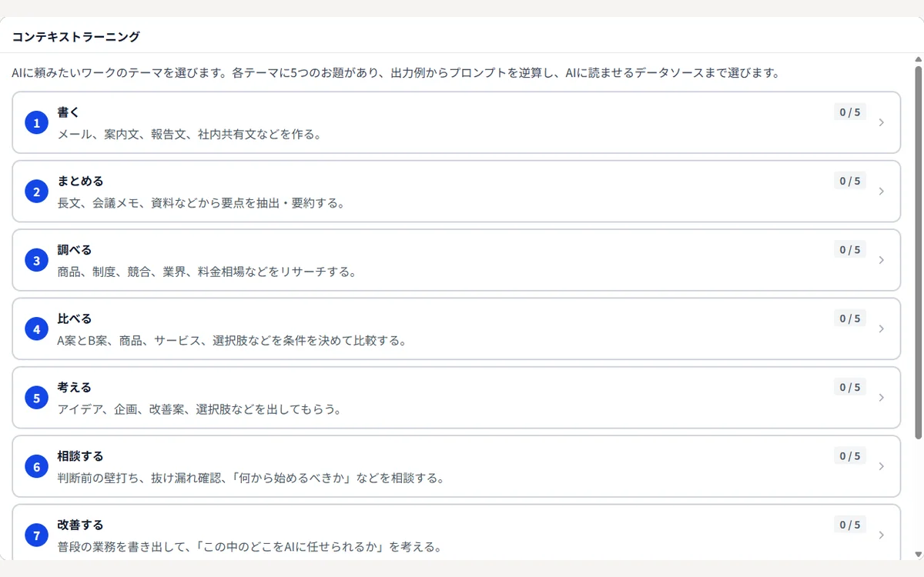Screen dimensions: 924x577
Task: Open the 相談する theme title
Action: (80, 456)
